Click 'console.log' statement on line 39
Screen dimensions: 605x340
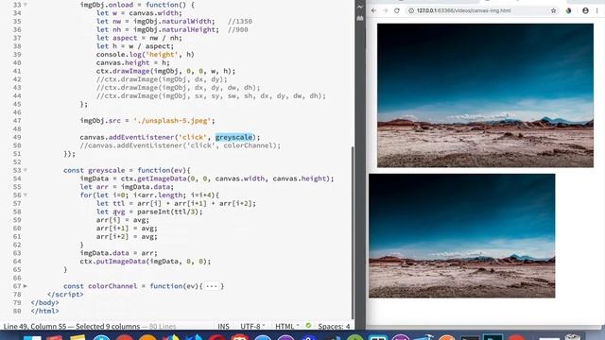(146, 55)
